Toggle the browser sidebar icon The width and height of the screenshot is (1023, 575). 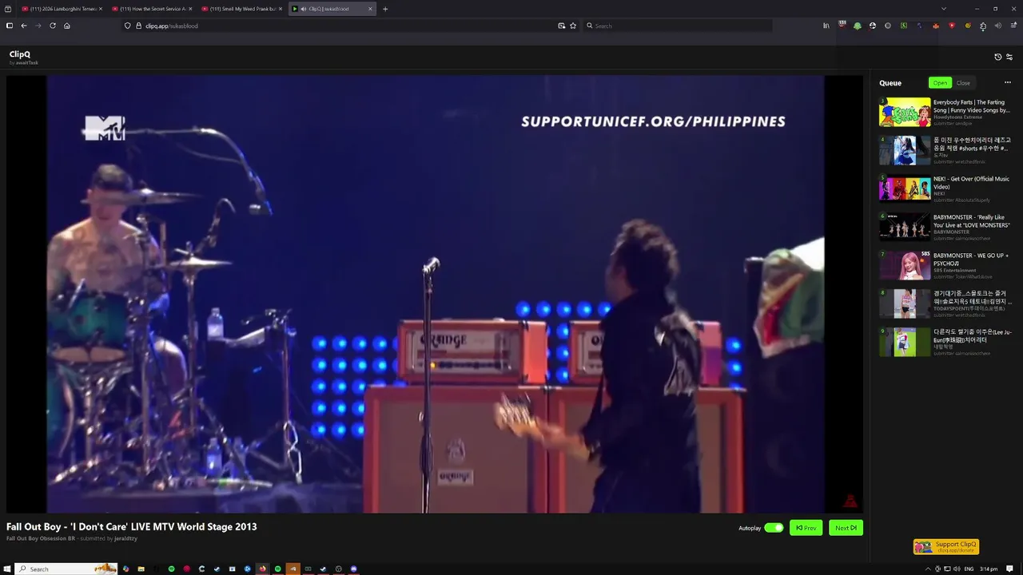(x=9, y=26)
